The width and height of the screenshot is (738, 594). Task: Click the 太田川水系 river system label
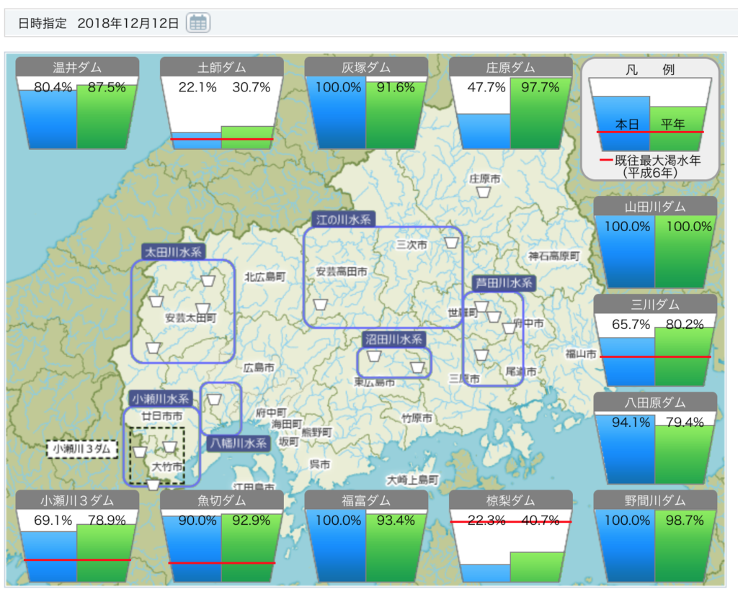(x=174, y=252)
